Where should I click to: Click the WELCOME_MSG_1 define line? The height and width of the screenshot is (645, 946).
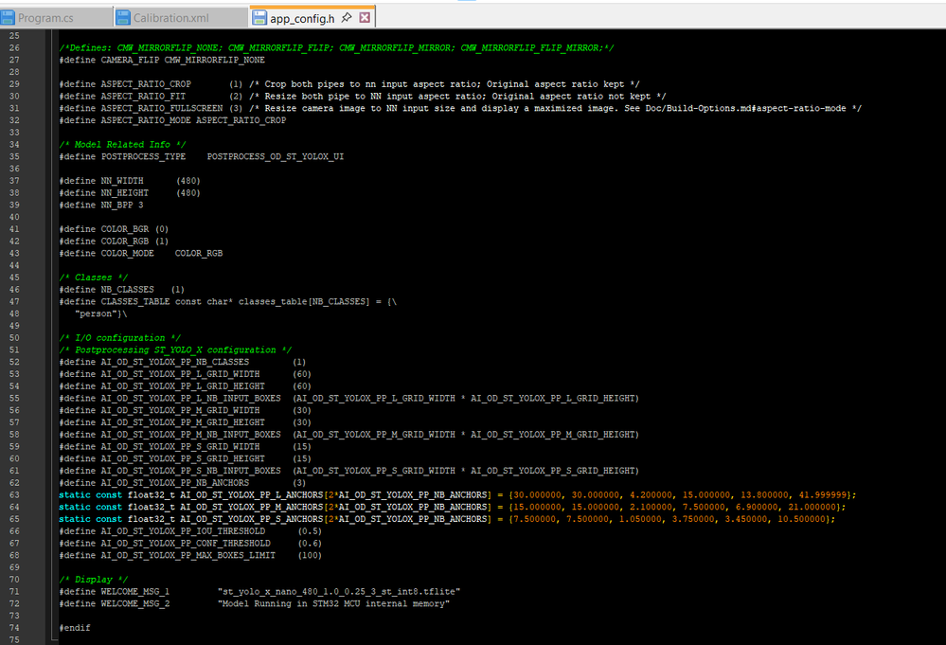(x=259, y=591)
